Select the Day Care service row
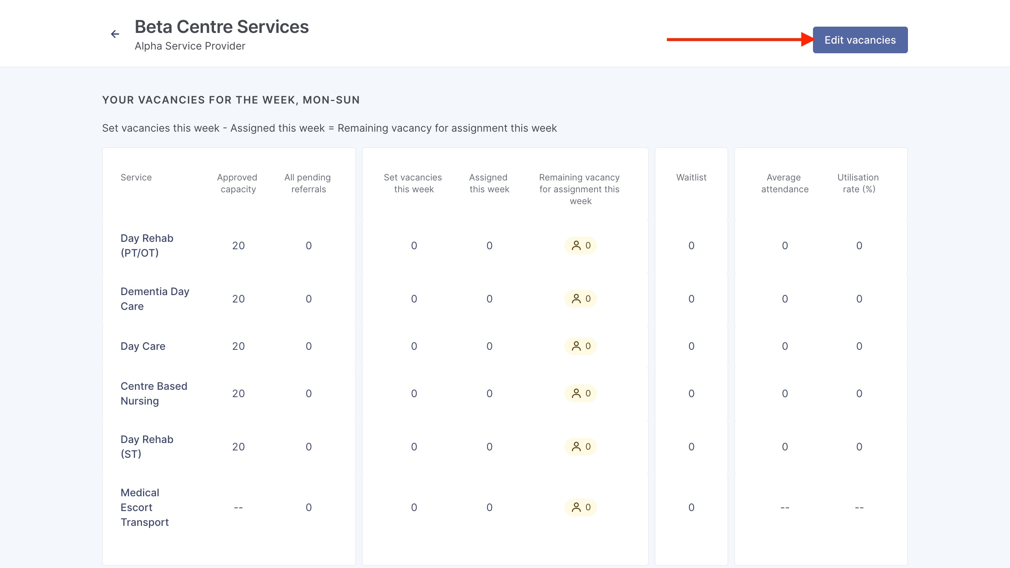1010x568 pixels. [x=143, y=346]
